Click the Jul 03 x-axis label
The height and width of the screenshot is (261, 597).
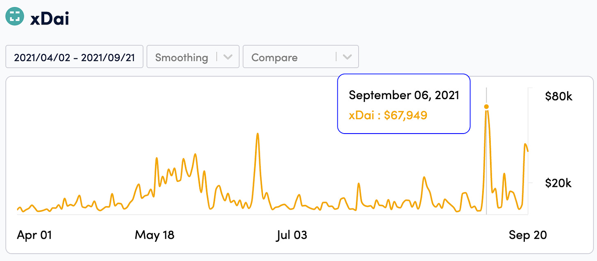coord(292,235)
